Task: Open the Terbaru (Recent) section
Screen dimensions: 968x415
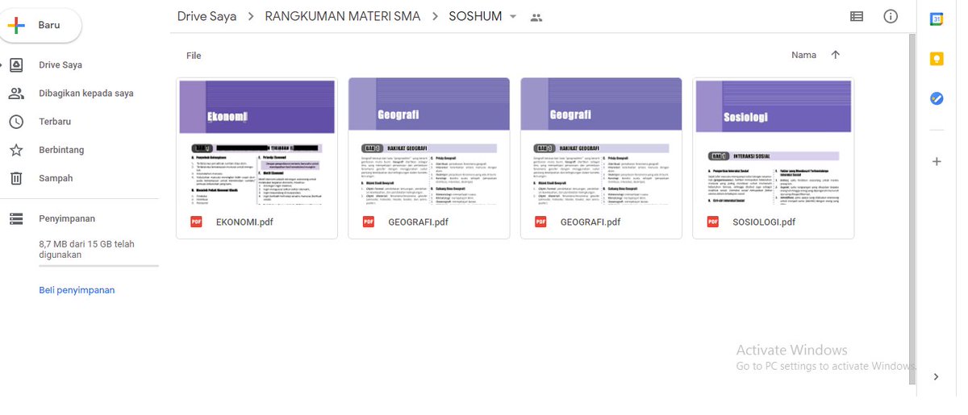Action: (x=55, y=122)
